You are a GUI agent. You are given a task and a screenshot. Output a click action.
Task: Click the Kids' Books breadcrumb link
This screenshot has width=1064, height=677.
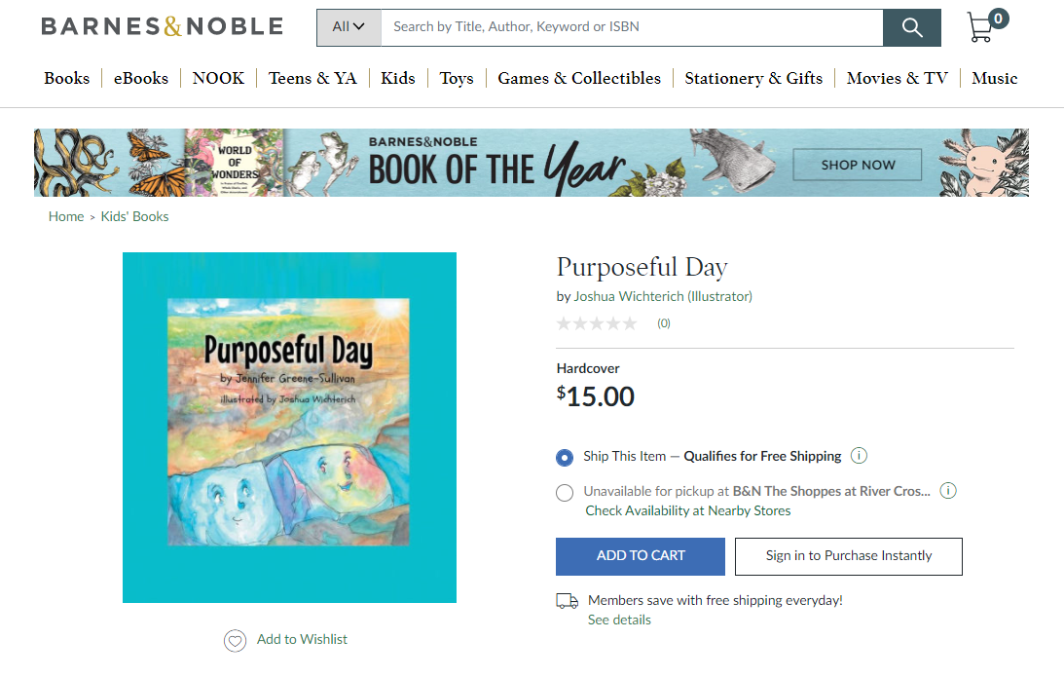(135, 216)
